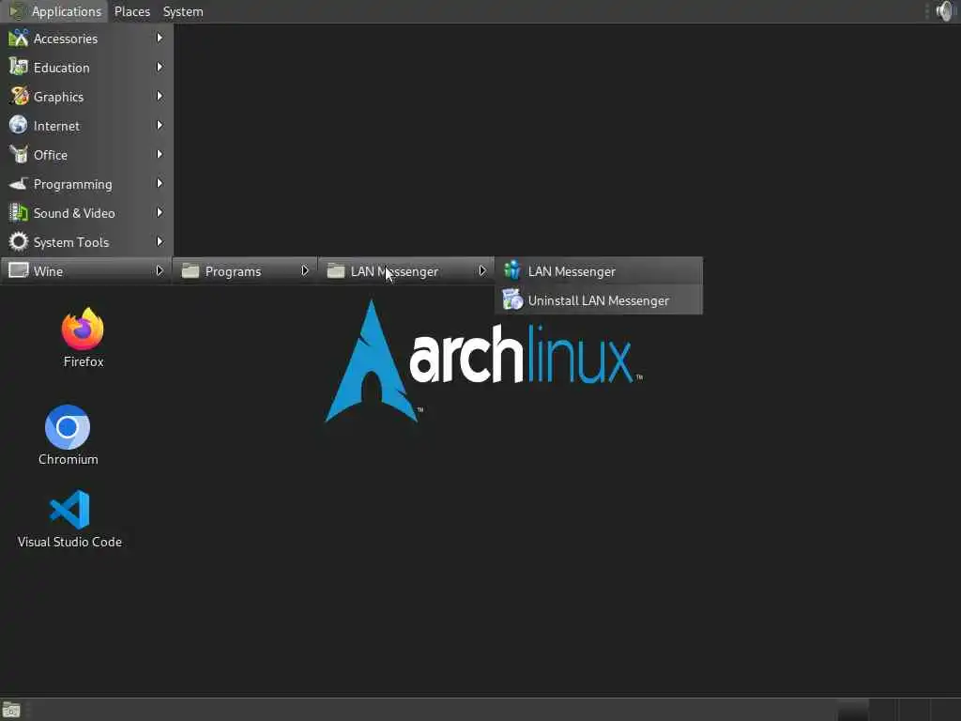Click the LAN Messenger folder icon
Image resolution: width=961 pixels, height=721 pixels.
[x=336, y=271]
